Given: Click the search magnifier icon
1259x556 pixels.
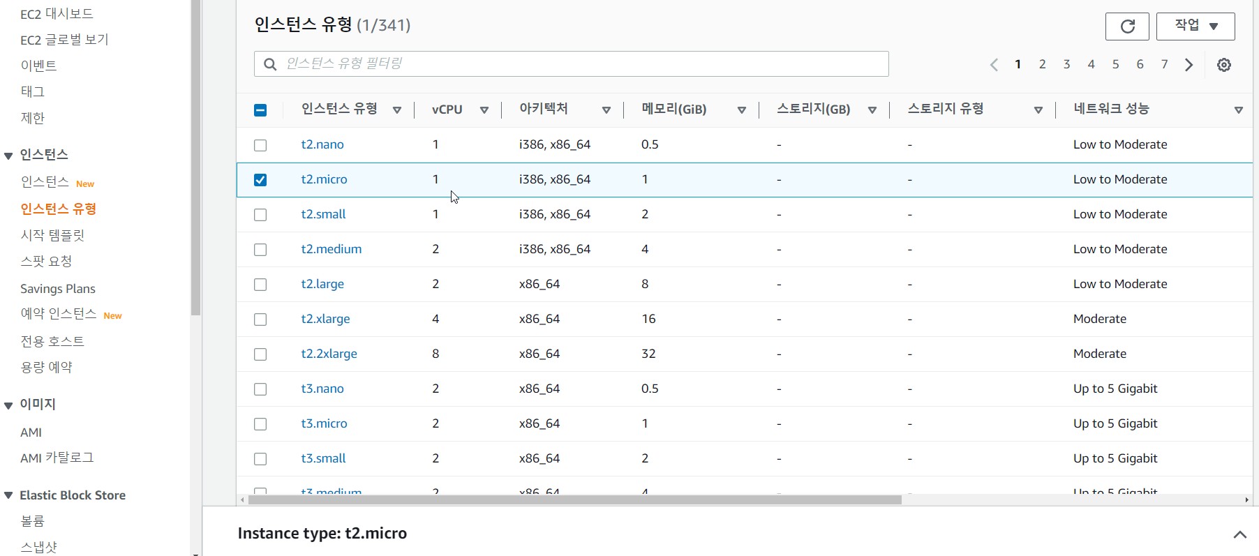Looking at the screenshot, I should (270, 64).
